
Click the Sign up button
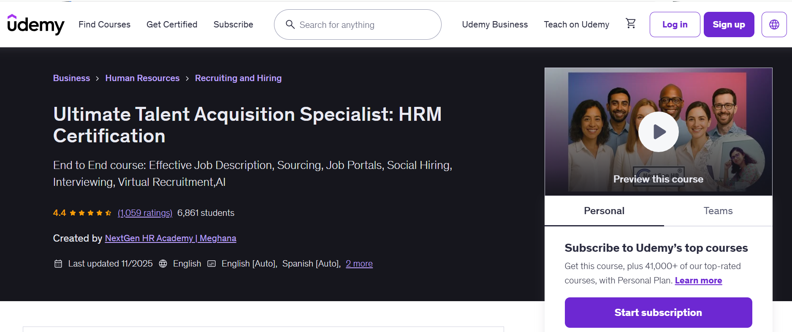tap(729, 24)
